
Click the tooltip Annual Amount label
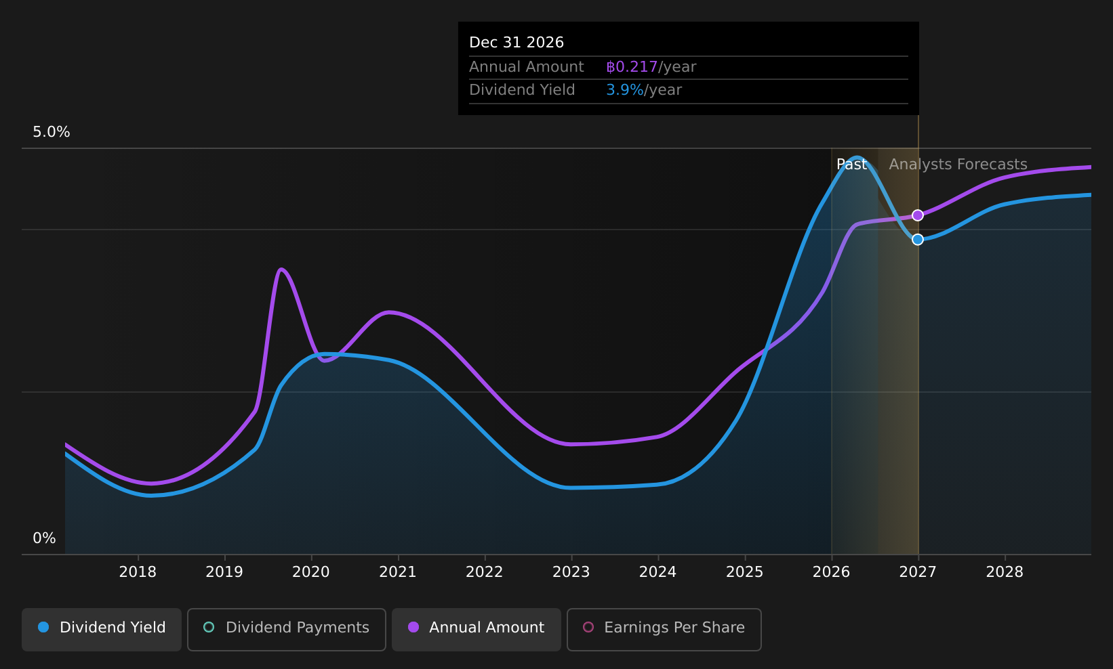526,67
